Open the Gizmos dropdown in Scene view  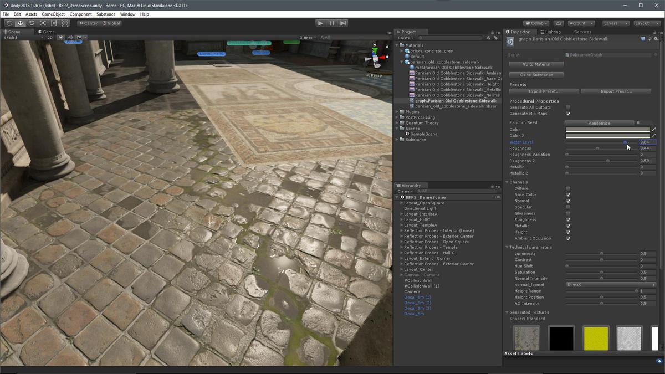[x=308, y=38]
